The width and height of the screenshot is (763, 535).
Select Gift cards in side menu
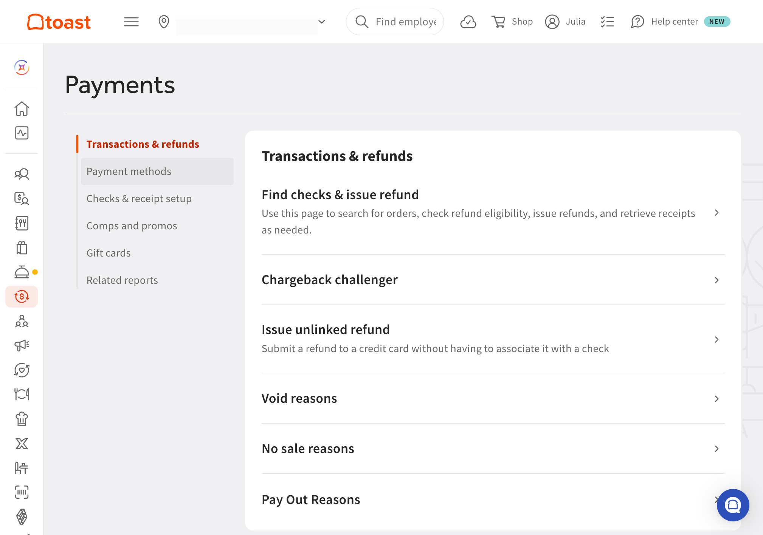(x=109, y=253)
